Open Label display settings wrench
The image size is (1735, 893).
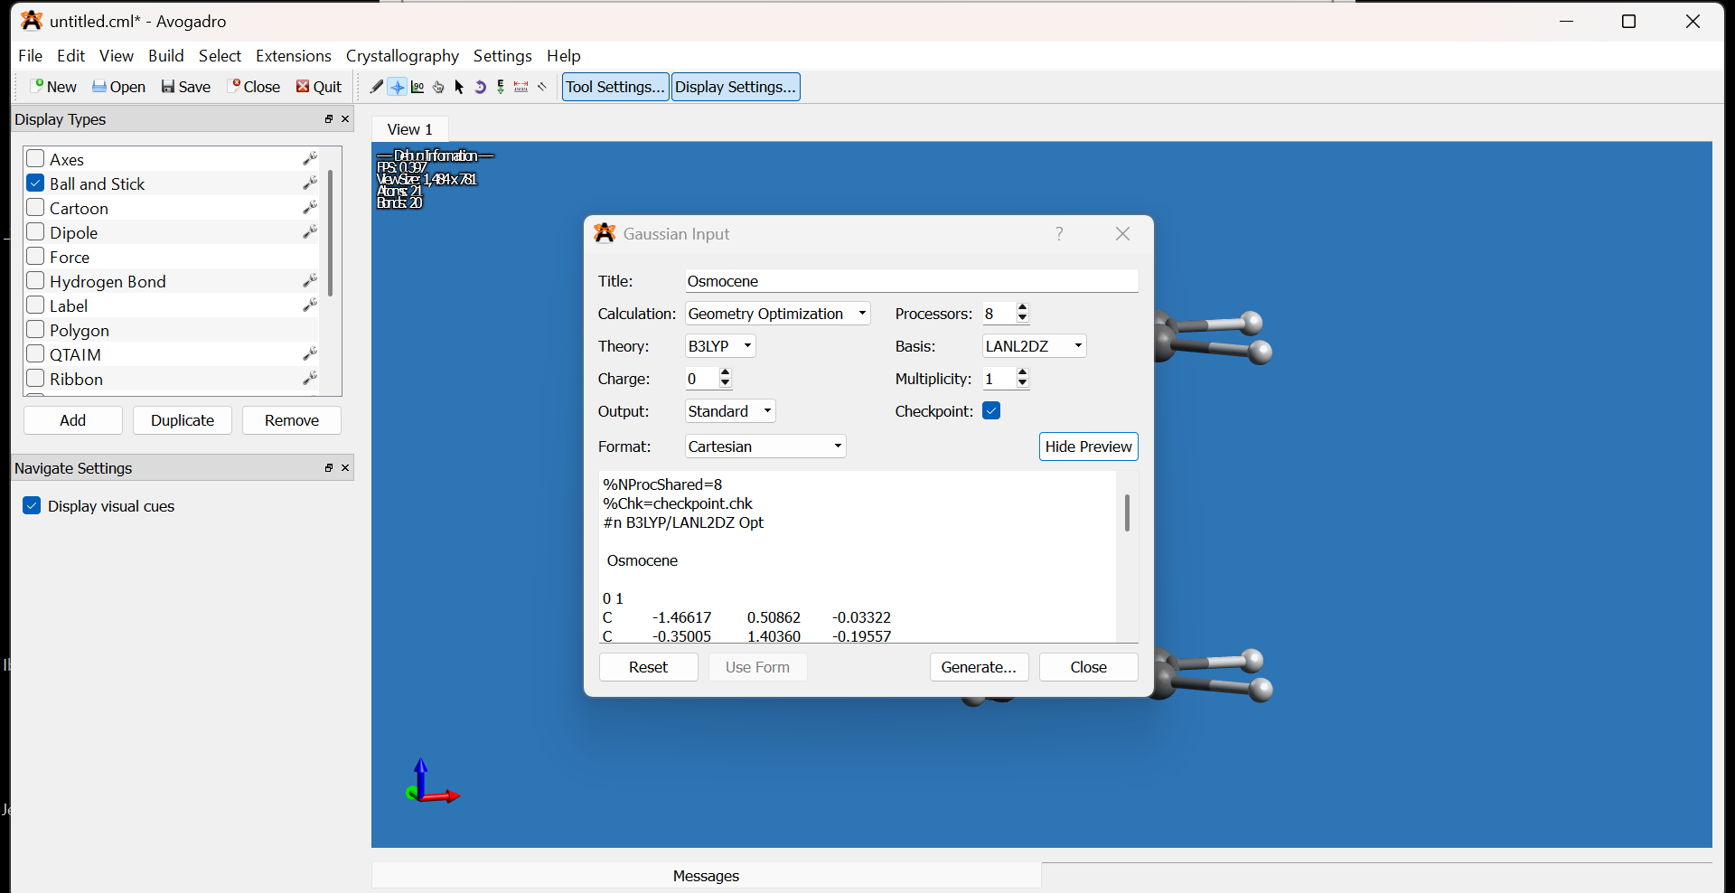pyautogui.click(x=309, y=305)
